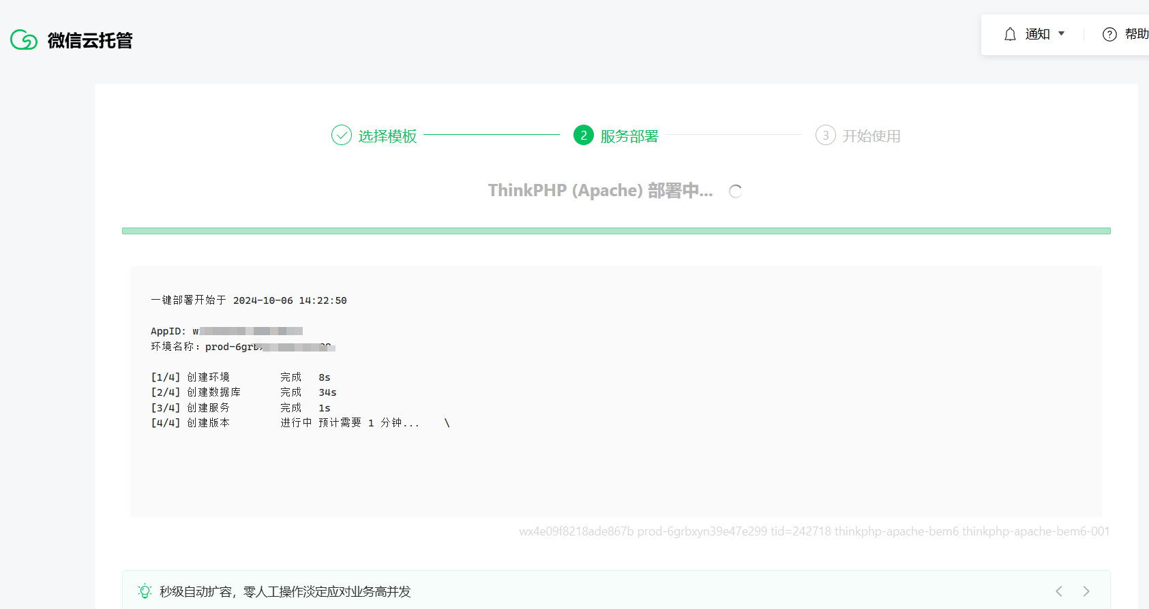Click the 34s duration value
Screen dimensions: 1149x609
click(327, 392)
